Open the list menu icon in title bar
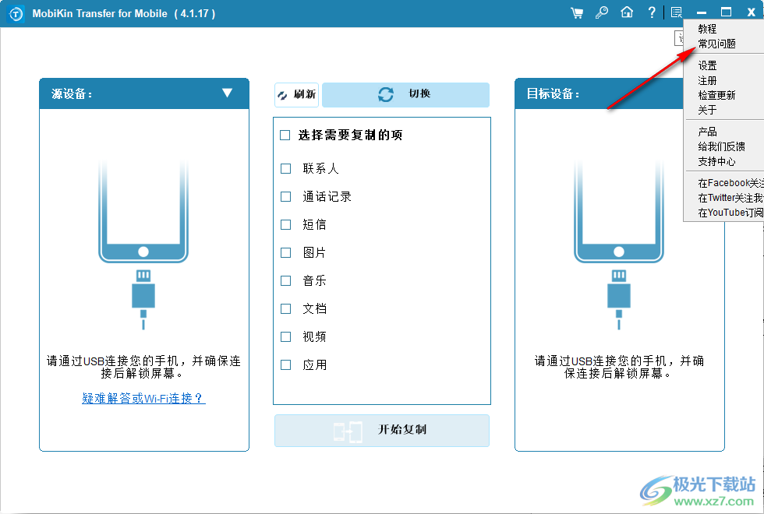 pos(676,12)
